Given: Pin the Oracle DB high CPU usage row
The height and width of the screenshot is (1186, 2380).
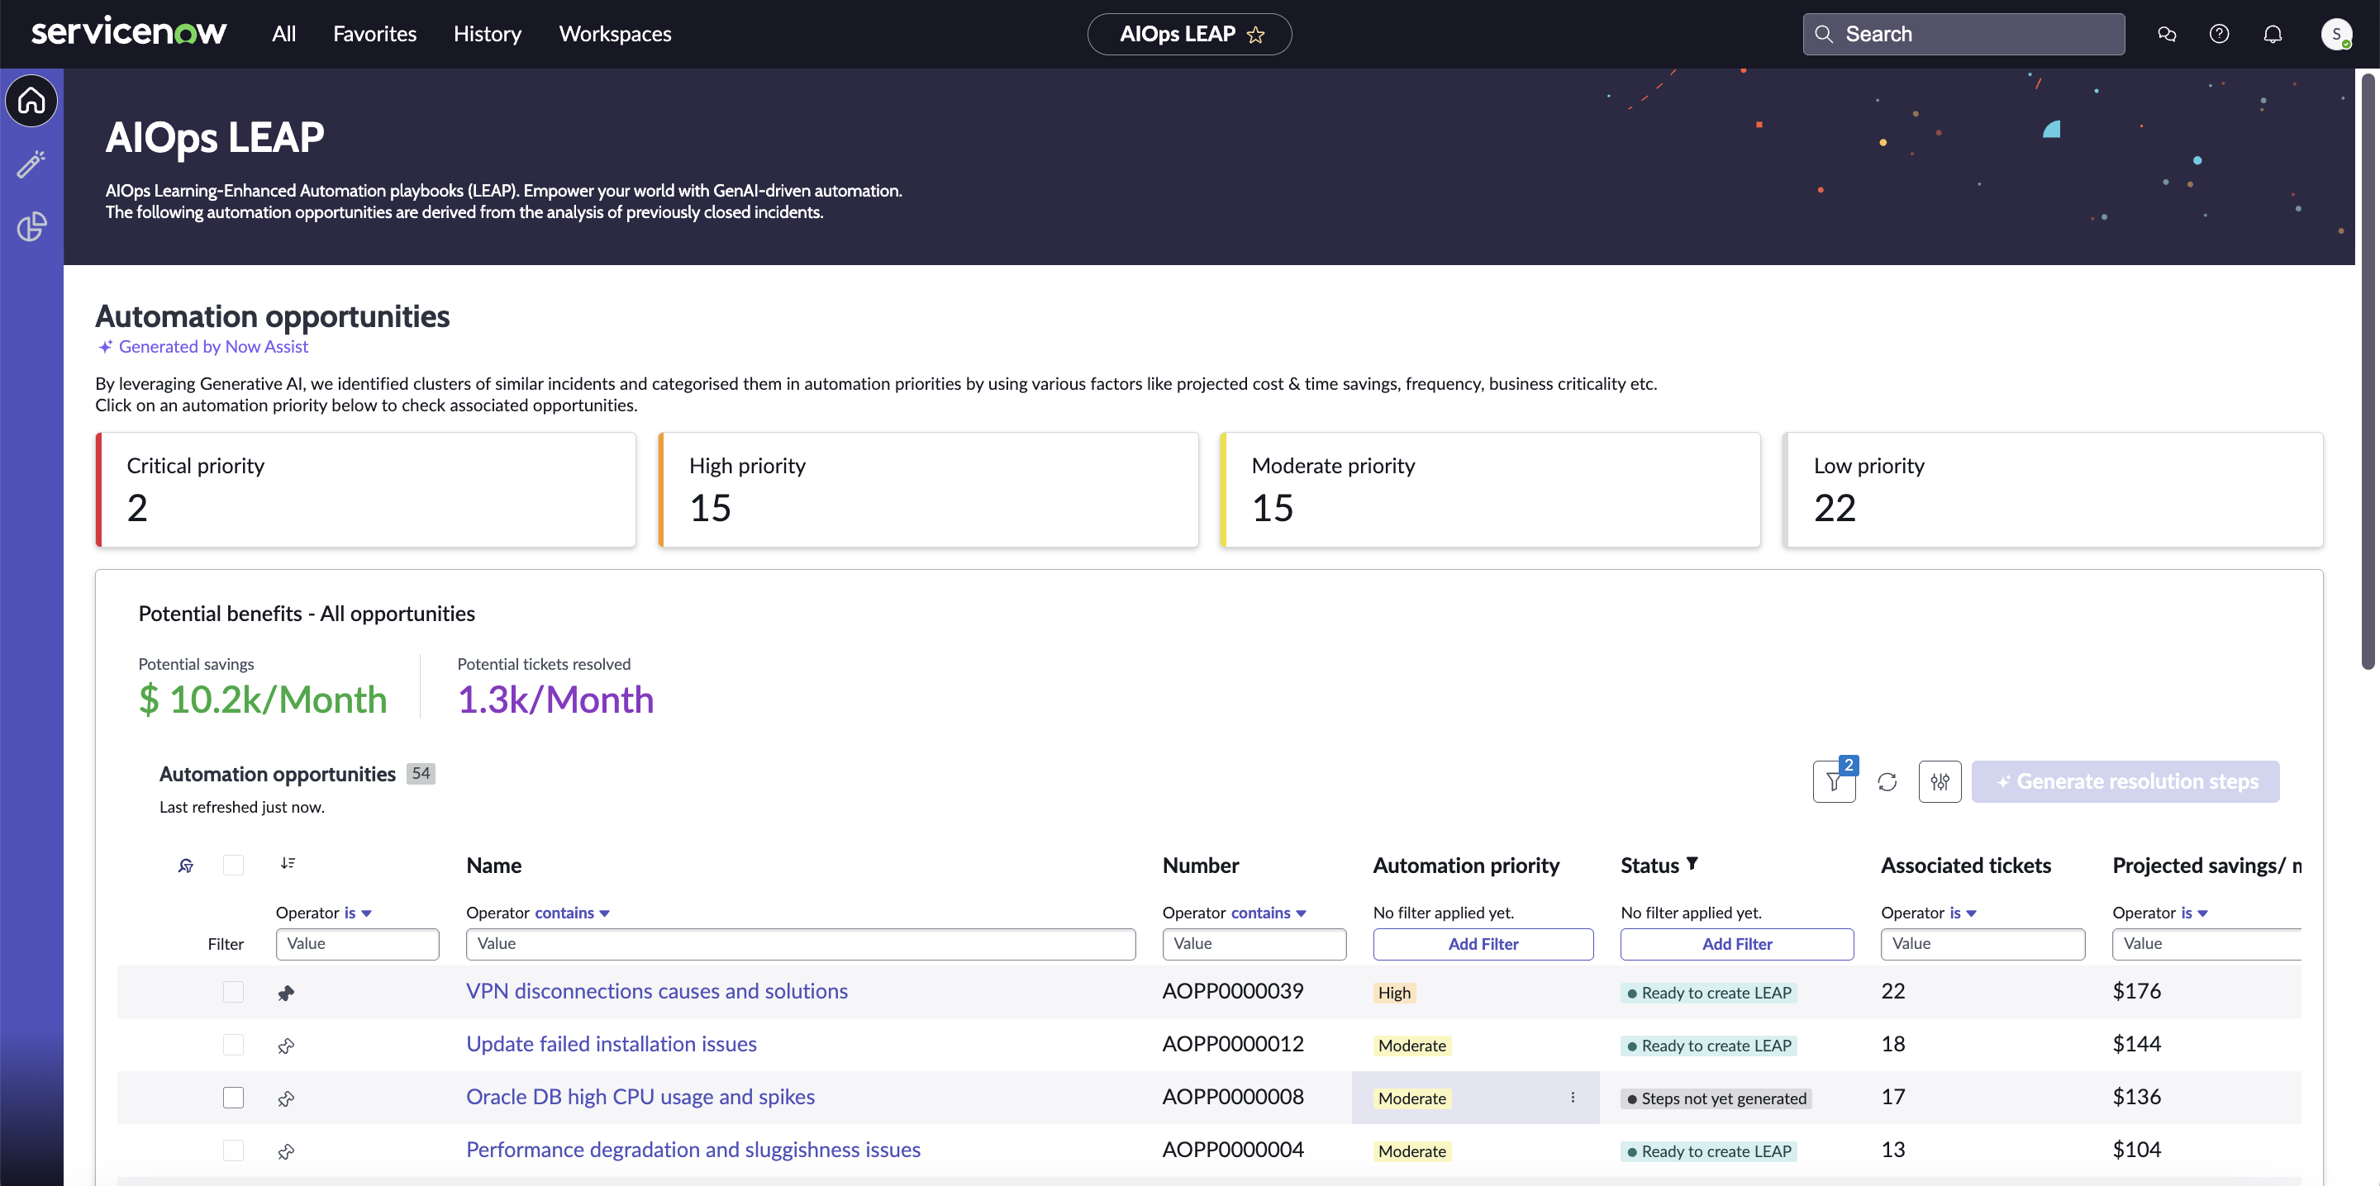Looking at the screenshot, I should coord(287,1098).
